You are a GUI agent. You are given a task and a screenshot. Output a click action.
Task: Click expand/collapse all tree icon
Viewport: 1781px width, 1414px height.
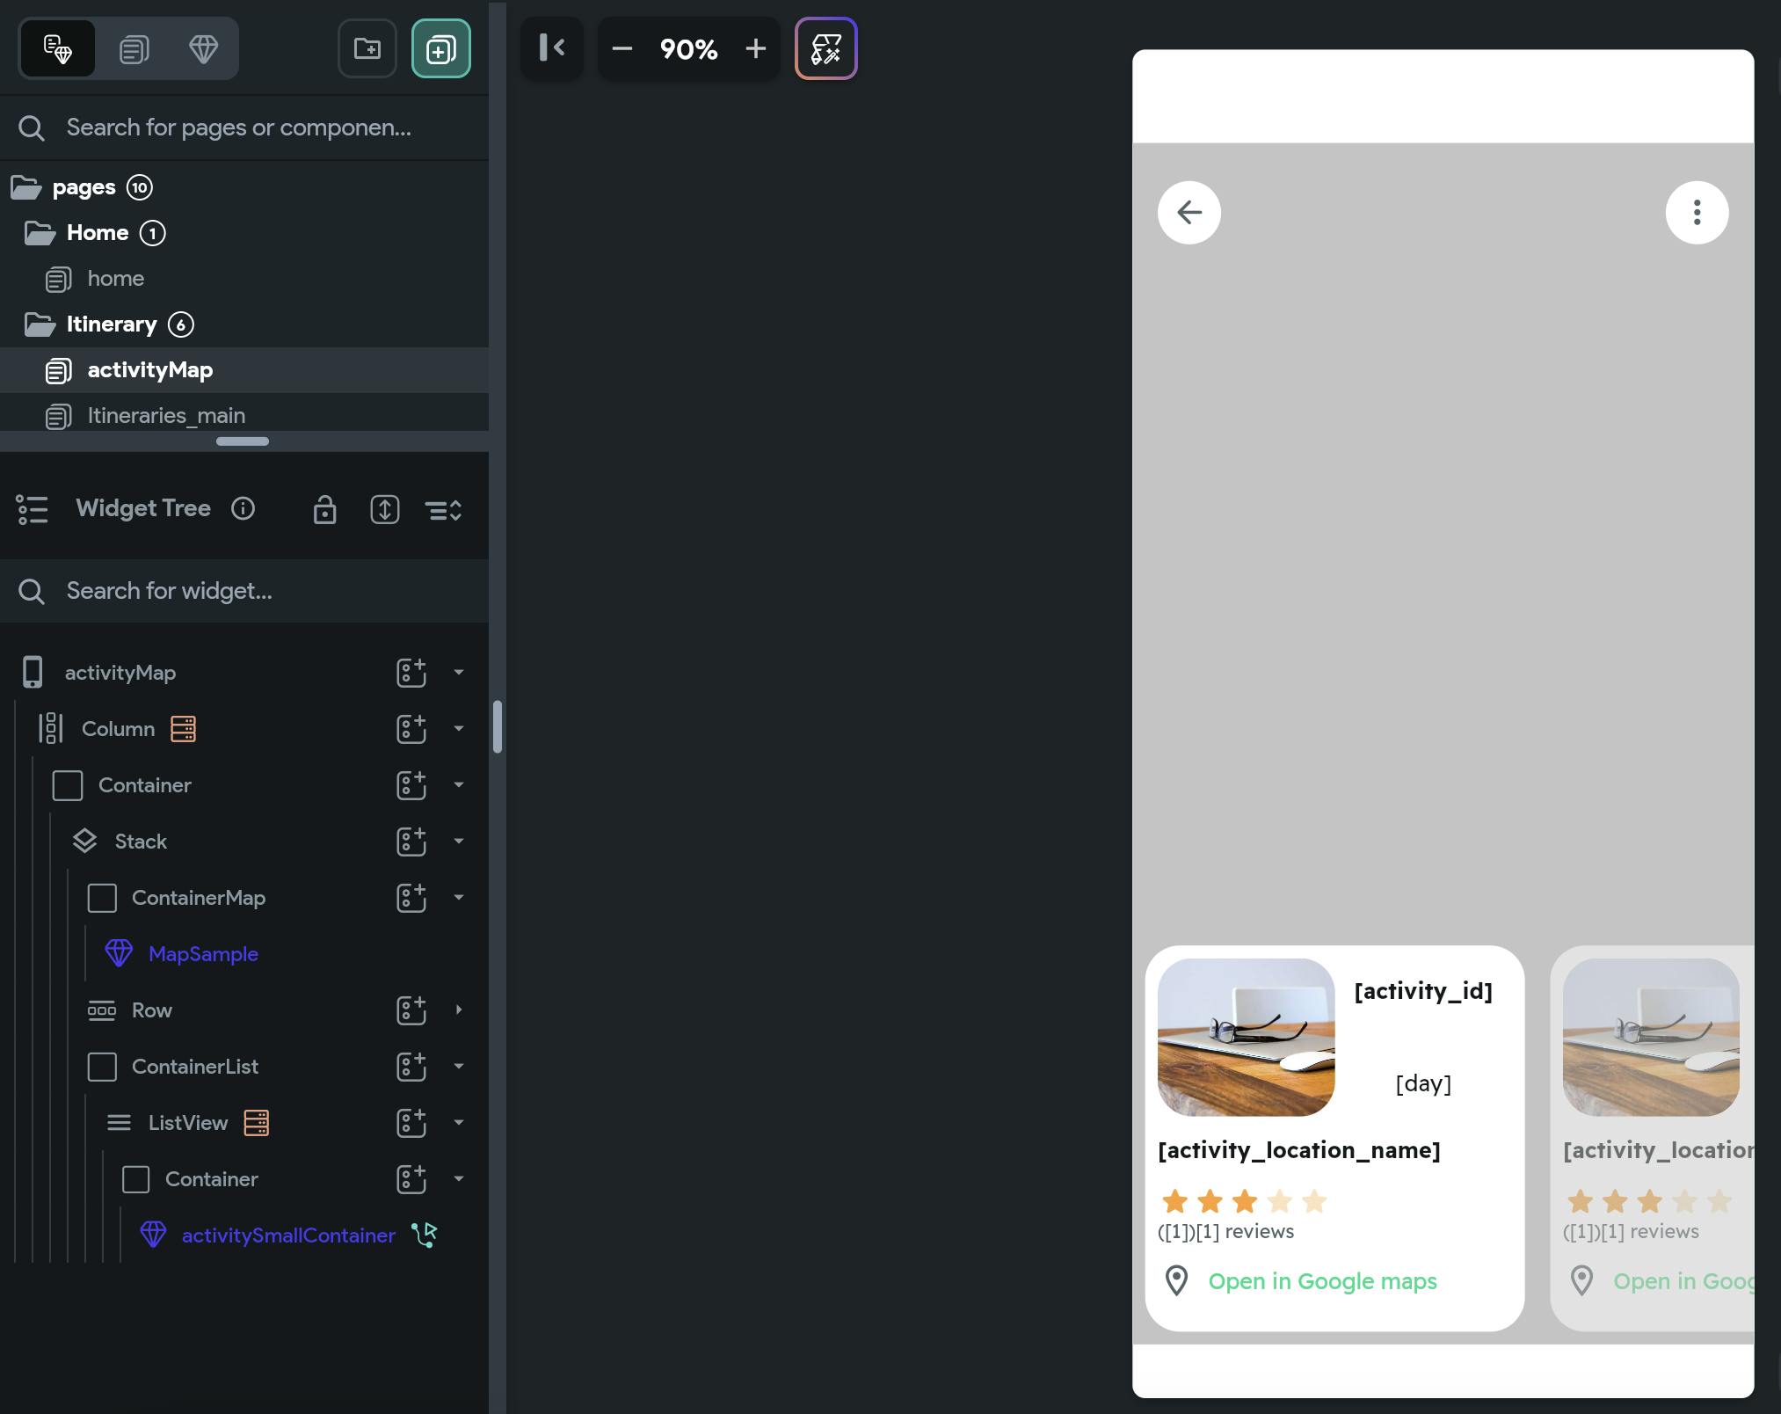pyautogui.click(x=384, y=510)
